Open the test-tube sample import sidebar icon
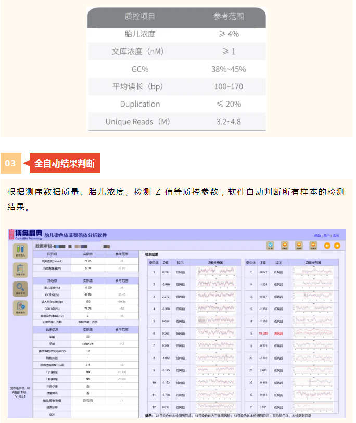 coord(20,251)
